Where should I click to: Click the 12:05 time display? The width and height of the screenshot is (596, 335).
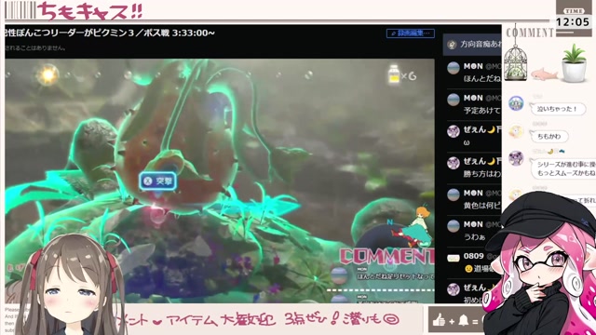(573, 22)
